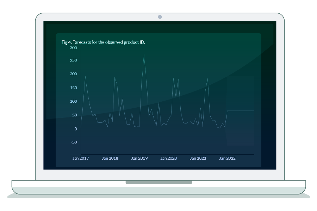Select the Jan 2019 axis marker

click(x=139, y=158)
